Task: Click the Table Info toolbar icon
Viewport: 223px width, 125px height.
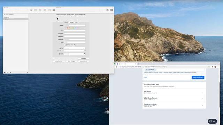Action: [49, 10]
